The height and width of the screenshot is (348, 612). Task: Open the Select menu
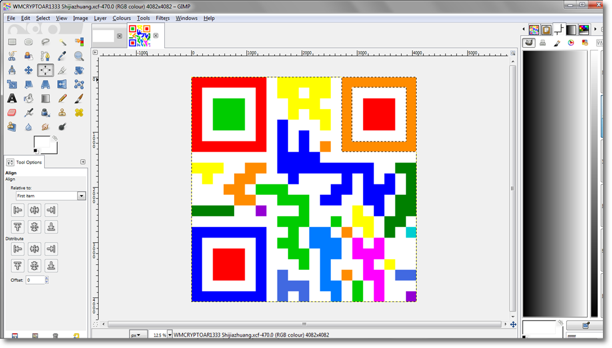43,18
